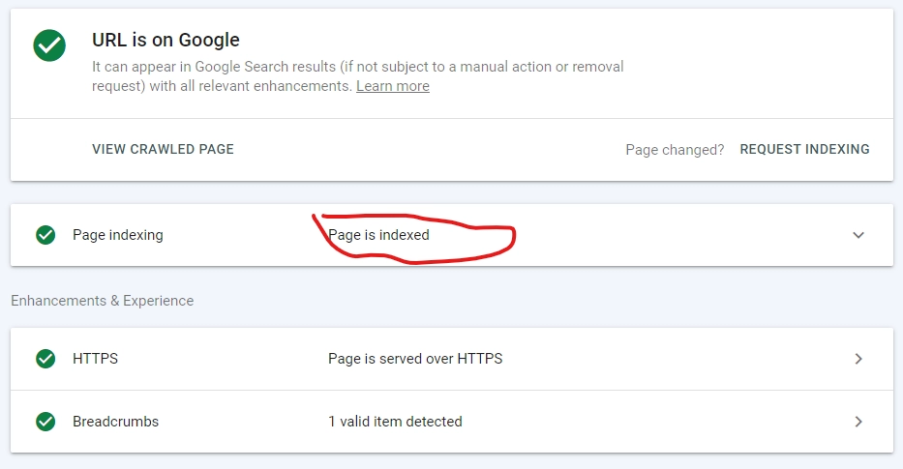Viewport: 903px width, 469px height.
Task: Select the HTTPS row label
Action: coord(96,359)
